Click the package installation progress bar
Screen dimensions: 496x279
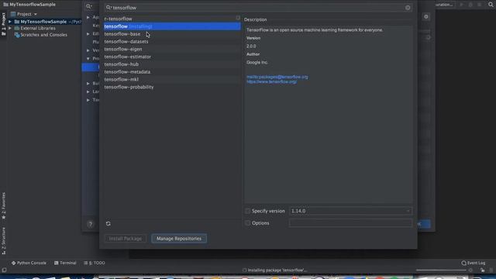coord(441,270)
